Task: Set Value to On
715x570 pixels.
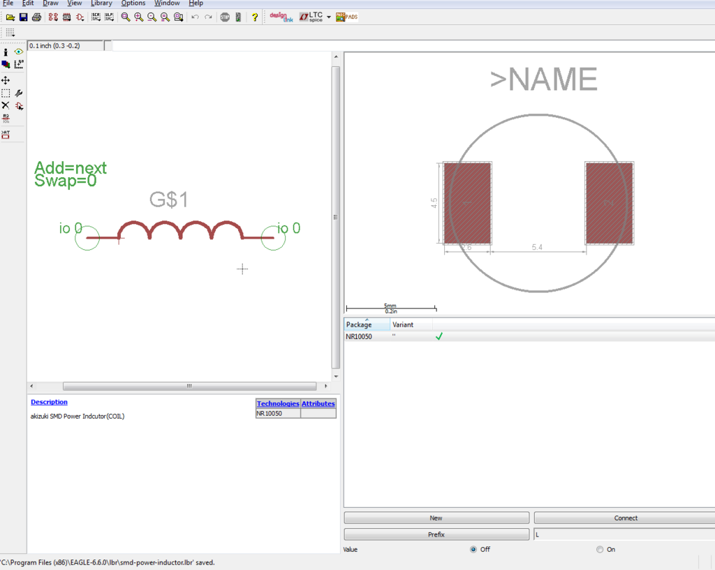Action: 600,550
